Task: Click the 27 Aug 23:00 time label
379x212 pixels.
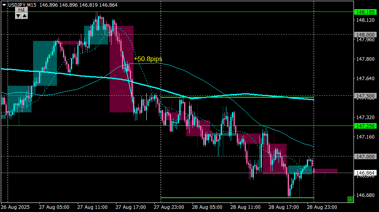Action: (169, 207)
